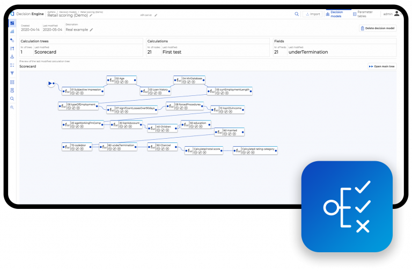Click the start play node in Scorecard
Image resolution: width=412 pixels, height=271 pixels.
pos(50,83)
